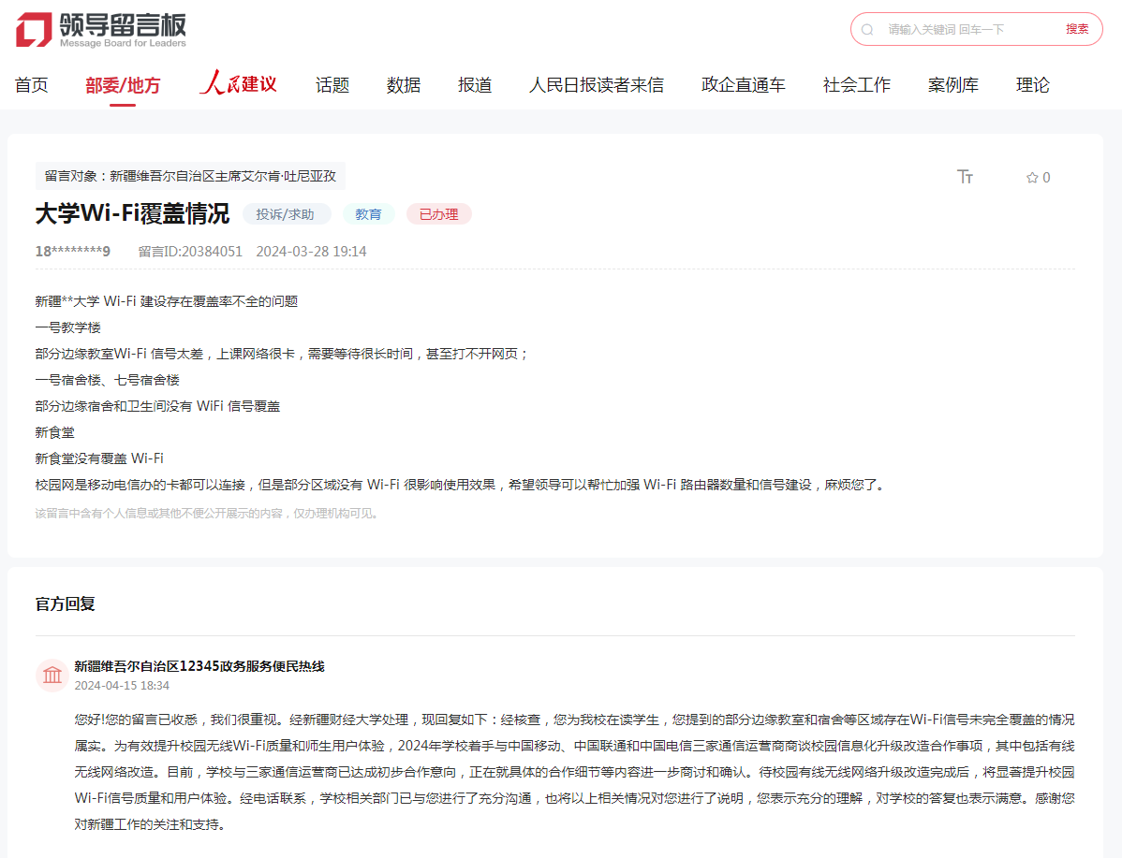
Task: Click the 领导留言板 site logo
Action: [x=101, y=29]
